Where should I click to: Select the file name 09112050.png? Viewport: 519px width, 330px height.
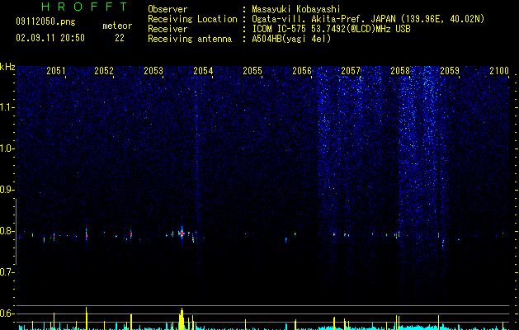(x=45, y=22)
